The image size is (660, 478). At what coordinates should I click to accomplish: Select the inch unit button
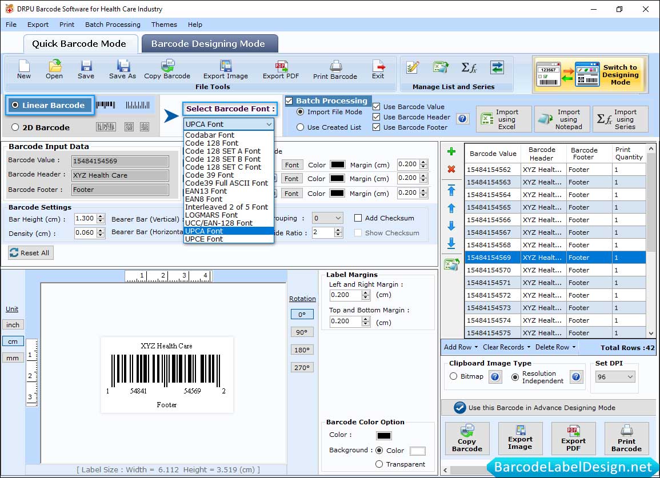click(x=13, y=325)
